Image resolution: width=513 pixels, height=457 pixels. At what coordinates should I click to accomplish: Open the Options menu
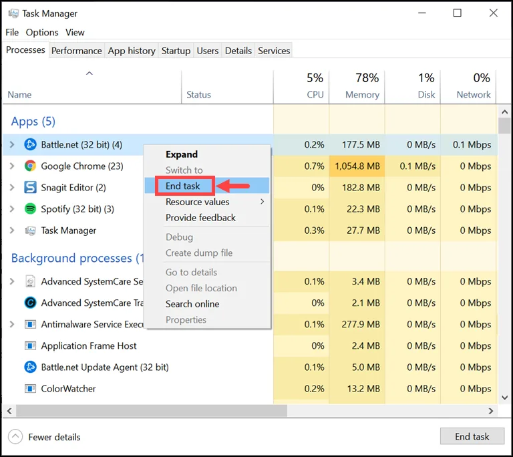42,33
